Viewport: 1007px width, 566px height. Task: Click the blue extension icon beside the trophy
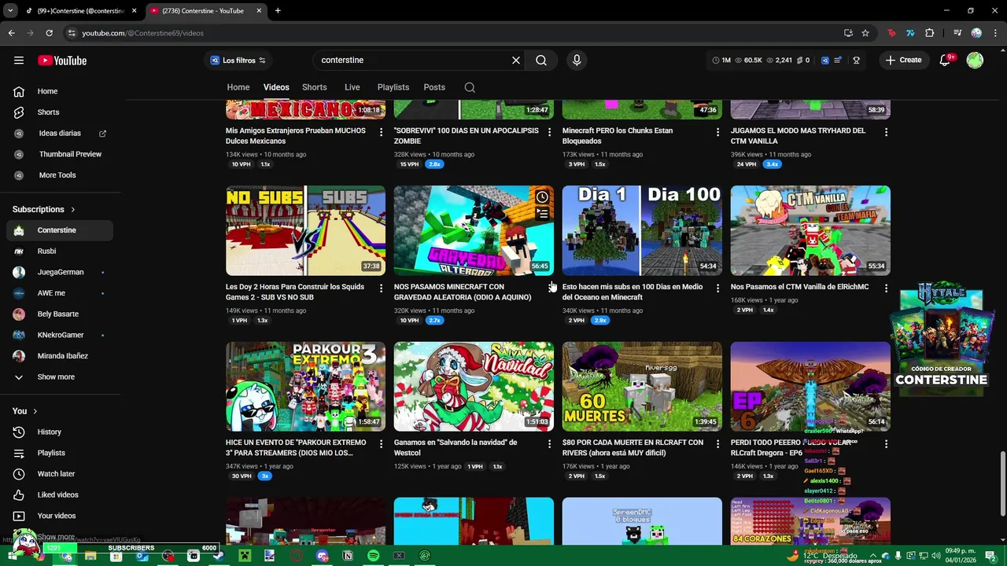pos(825,61)
